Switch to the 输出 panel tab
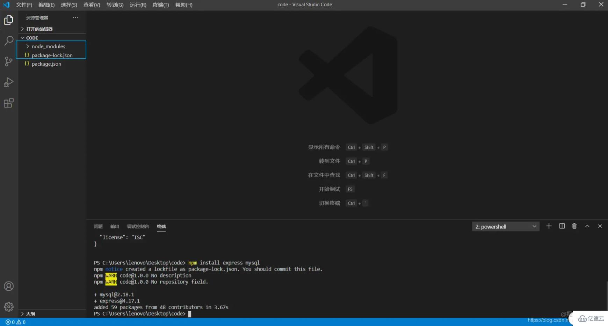Screen dimensions: 608x326 (x=115, y=227)
